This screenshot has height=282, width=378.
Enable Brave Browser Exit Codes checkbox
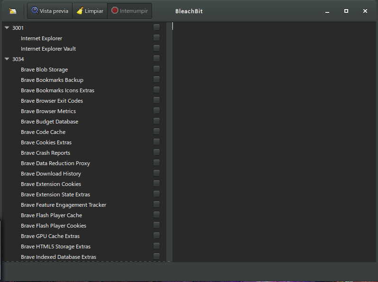(x=156, y=100)
